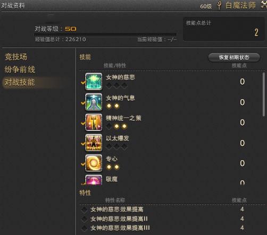Enable the 女神的慈悲效果提高 trait diamond
The width and height of the screenshot is (267, 235).
[84, 210]
